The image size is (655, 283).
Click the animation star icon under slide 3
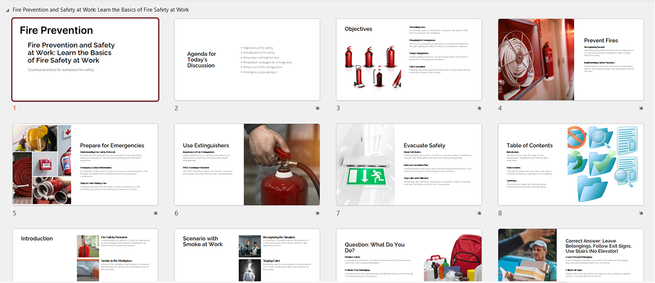pyautogui.click(x=479, y=108)
